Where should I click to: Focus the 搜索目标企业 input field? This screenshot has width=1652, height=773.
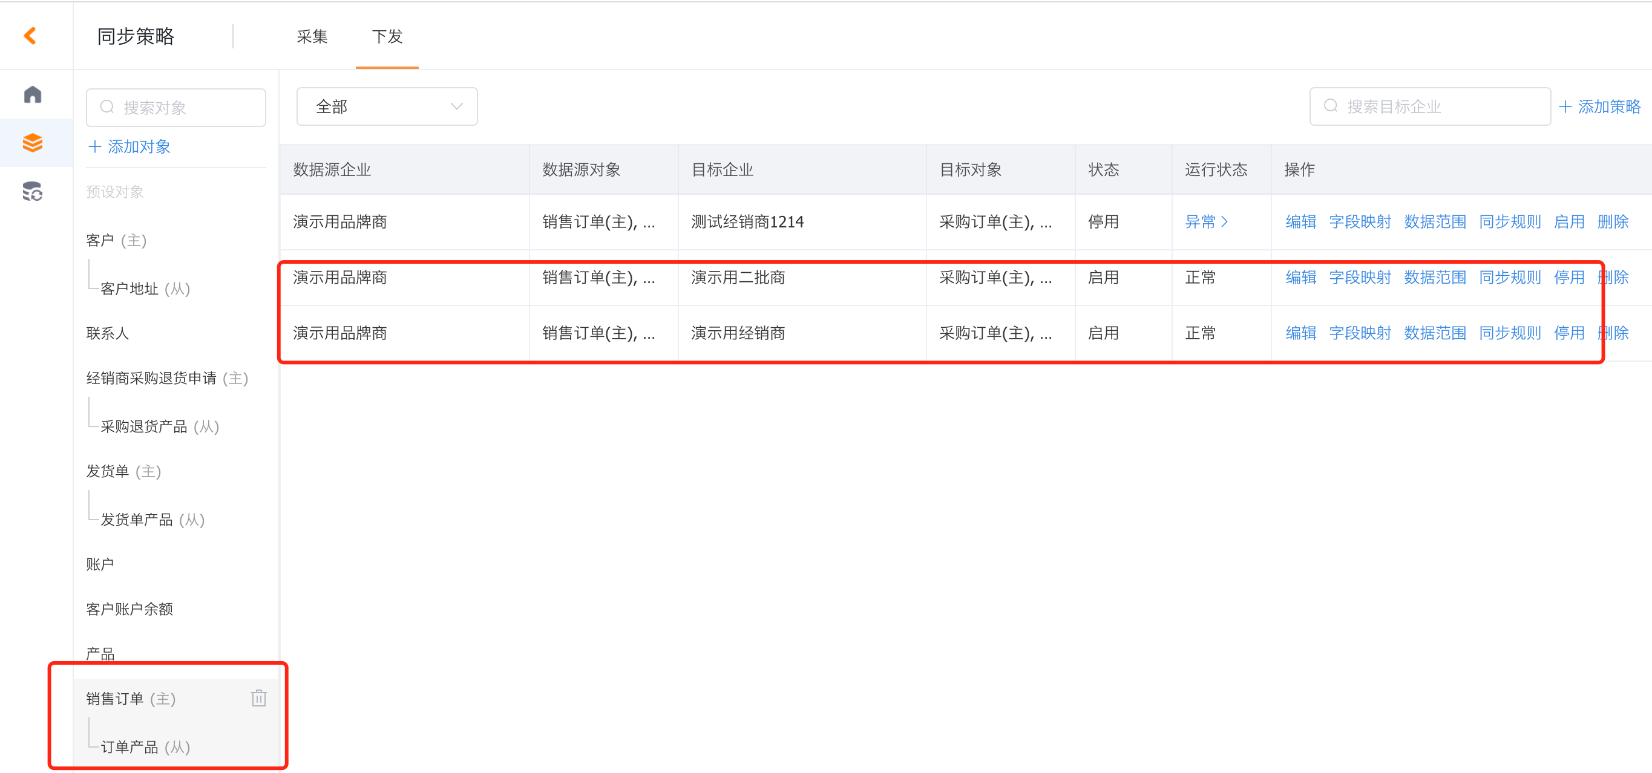coord(1429,106)
